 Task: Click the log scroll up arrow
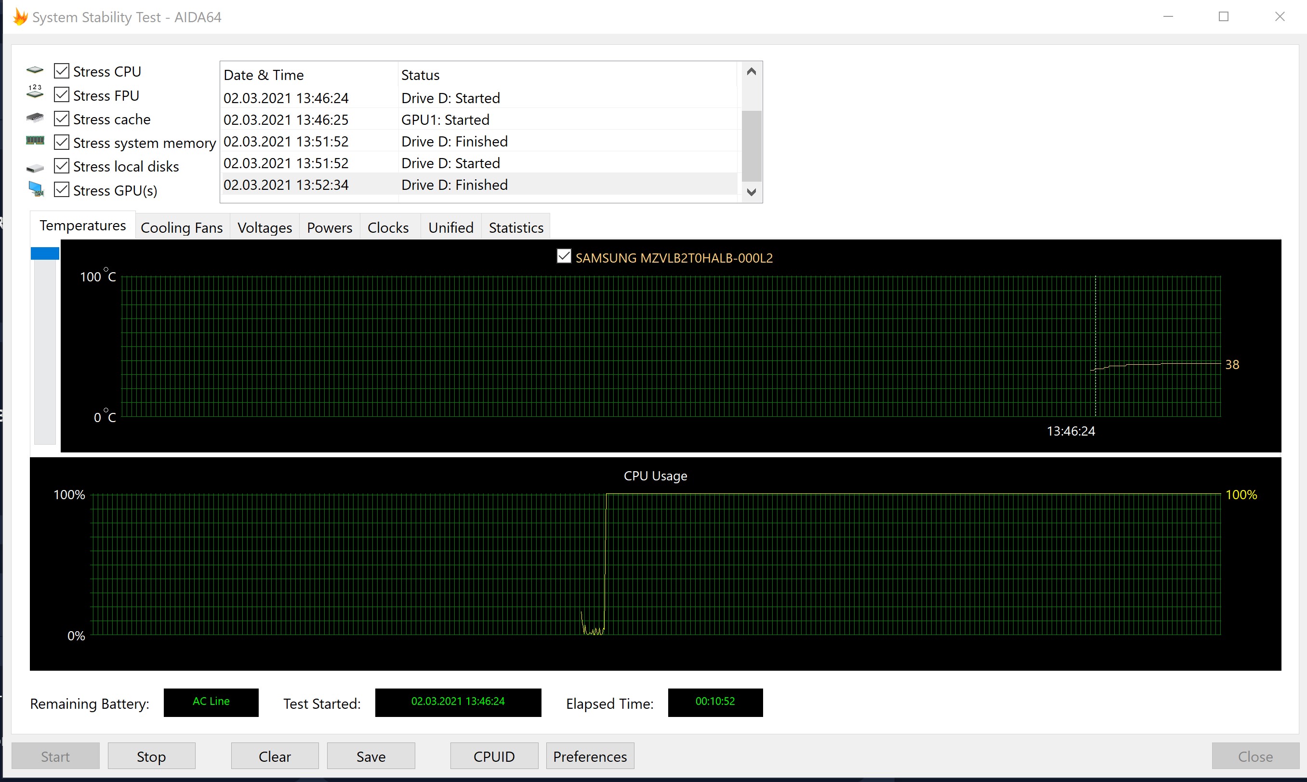[752, 72]
